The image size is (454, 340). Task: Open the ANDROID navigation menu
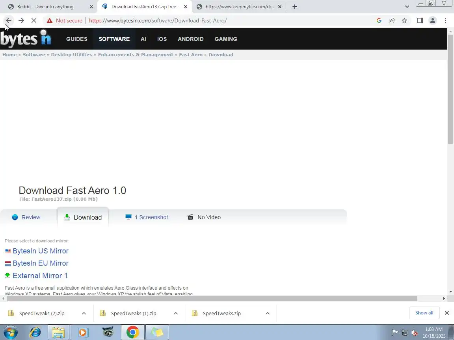coord(190,39)
